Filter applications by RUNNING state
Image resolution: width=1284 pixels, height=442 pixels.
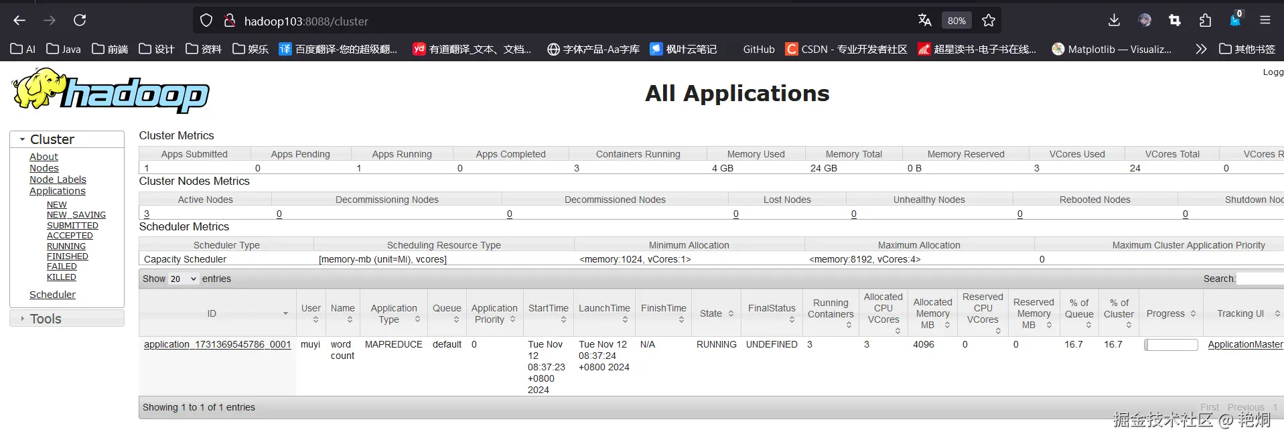(66, 246)
